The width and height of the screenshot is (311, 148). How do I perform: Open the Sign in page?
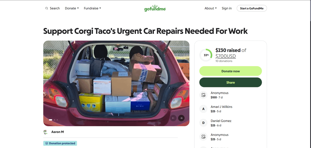click(227, 8)
